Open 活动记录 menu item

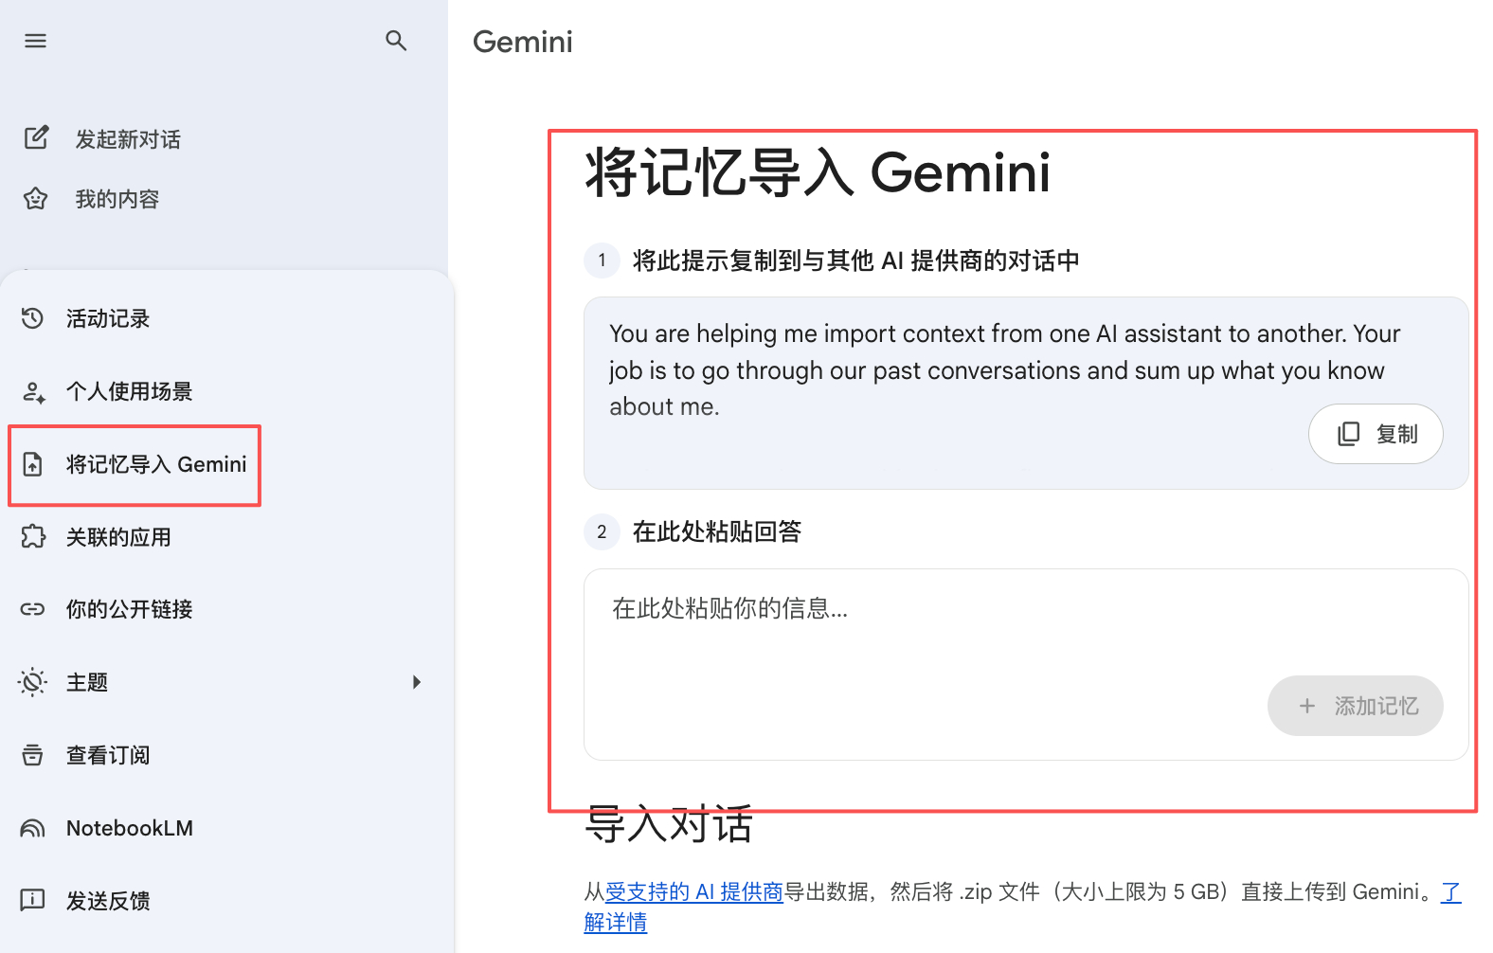click(x=227, y=318)
